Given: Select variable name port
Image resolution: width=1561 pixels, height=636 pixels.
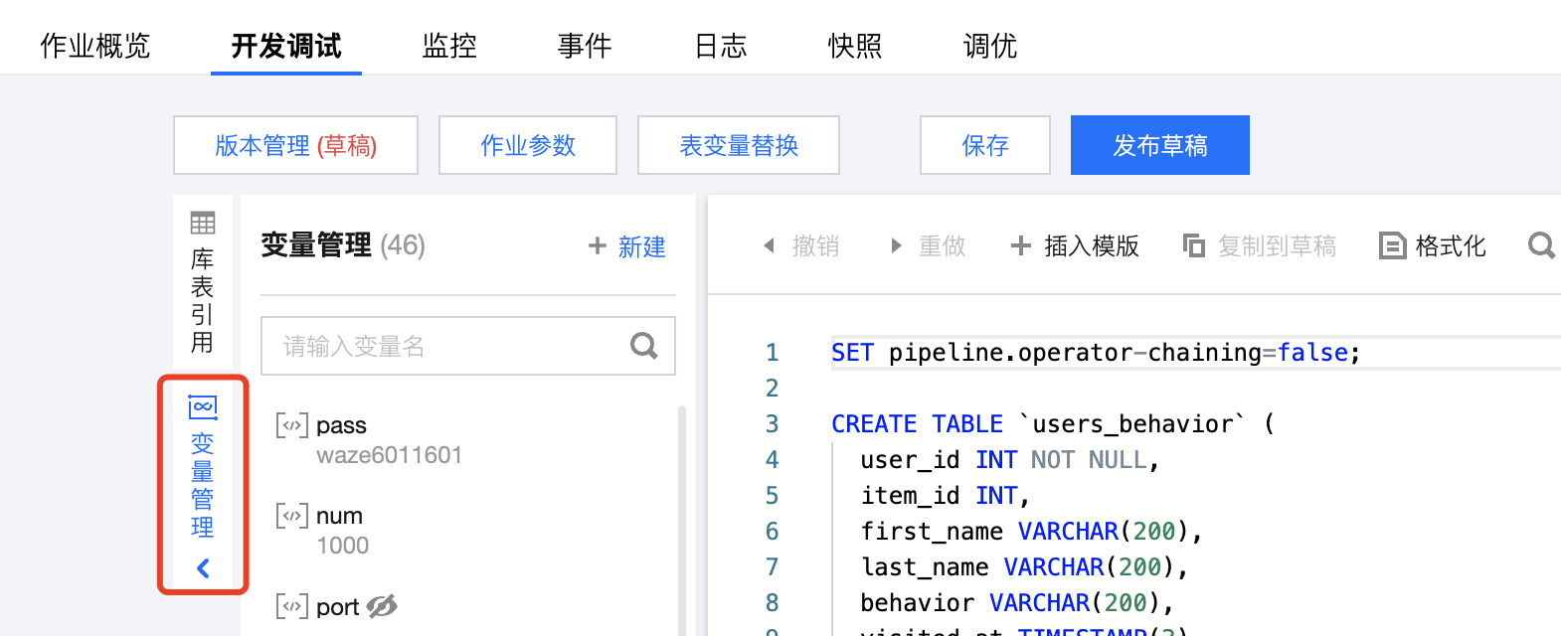Looking at the screenshot, I should [x=337, y=607].
